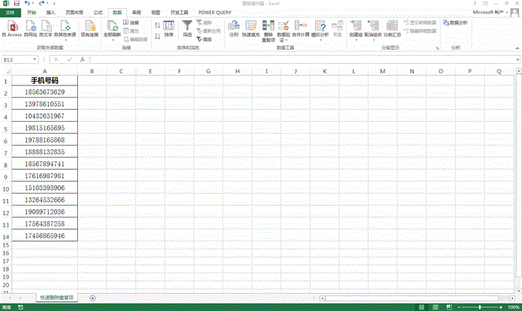This screenshot has width=522, height=311.
Task: Click the 分类汇总 (Subtotal) icon
Action: click(391, 27)
